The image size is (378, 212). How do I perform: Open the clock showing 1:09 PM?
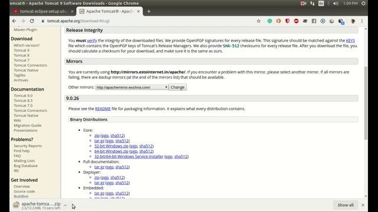(x=350, y=4)
